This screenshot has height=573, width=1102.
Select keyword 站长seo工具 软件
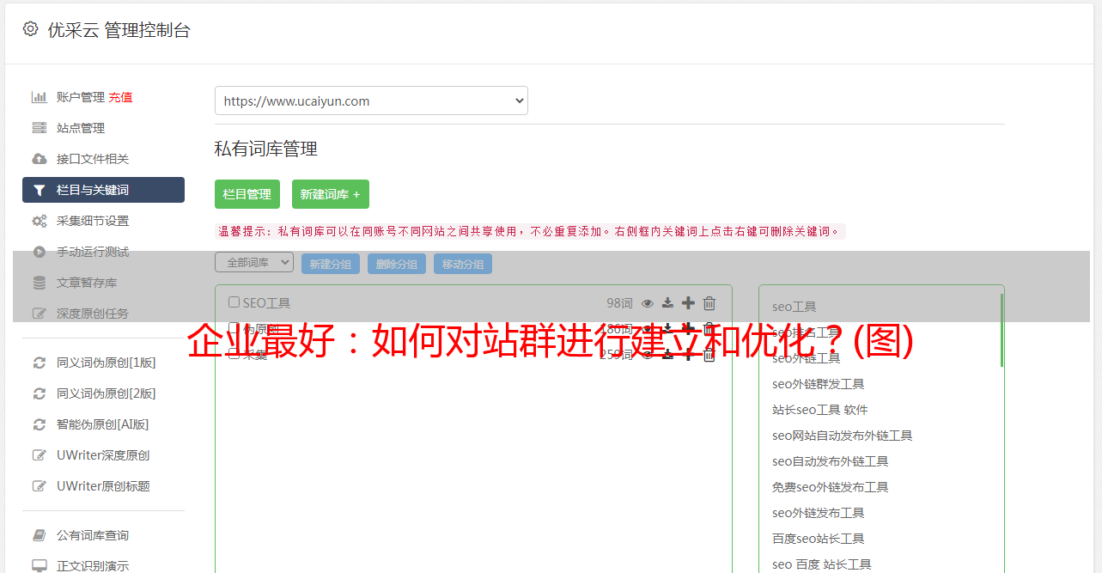pos(820,410)
